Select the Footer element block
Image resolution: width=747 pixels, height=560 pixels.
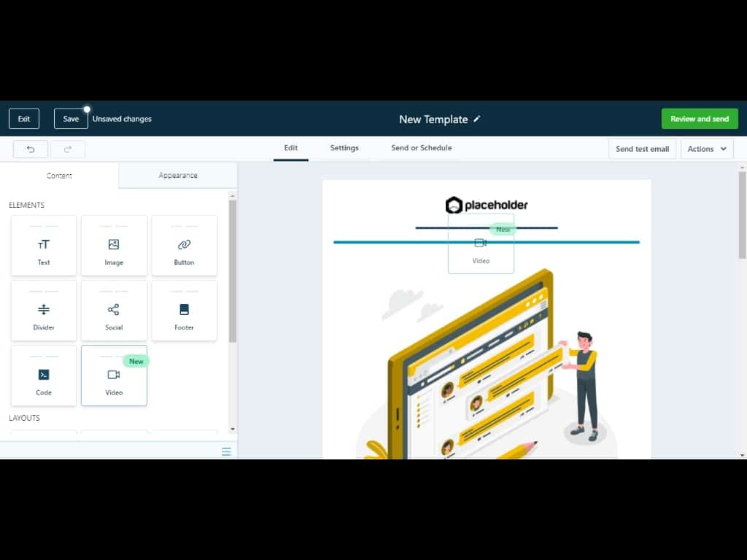coord(184,311)
